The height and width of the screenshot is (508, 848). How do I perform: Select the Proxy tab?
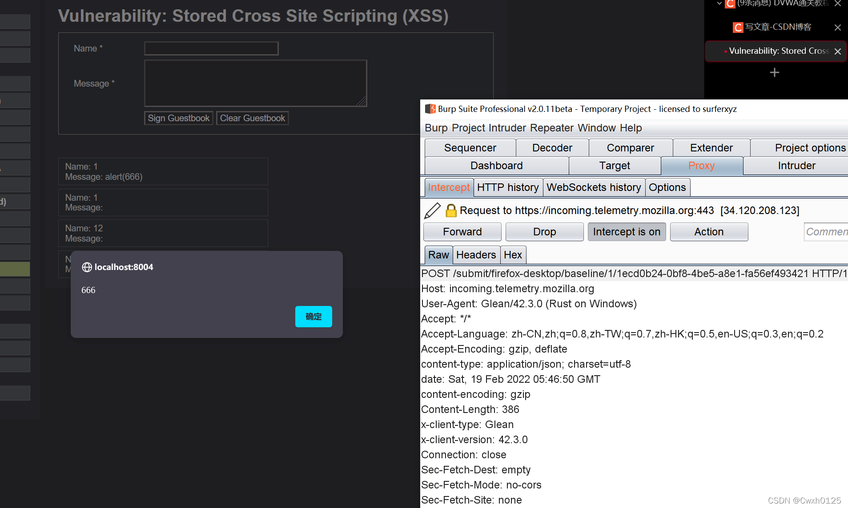click(702, 166)
